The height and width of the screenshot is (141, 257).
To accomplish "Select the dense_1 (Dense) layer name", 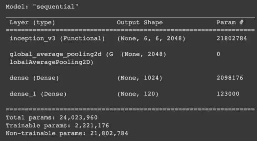I will (x=38, y=94).
